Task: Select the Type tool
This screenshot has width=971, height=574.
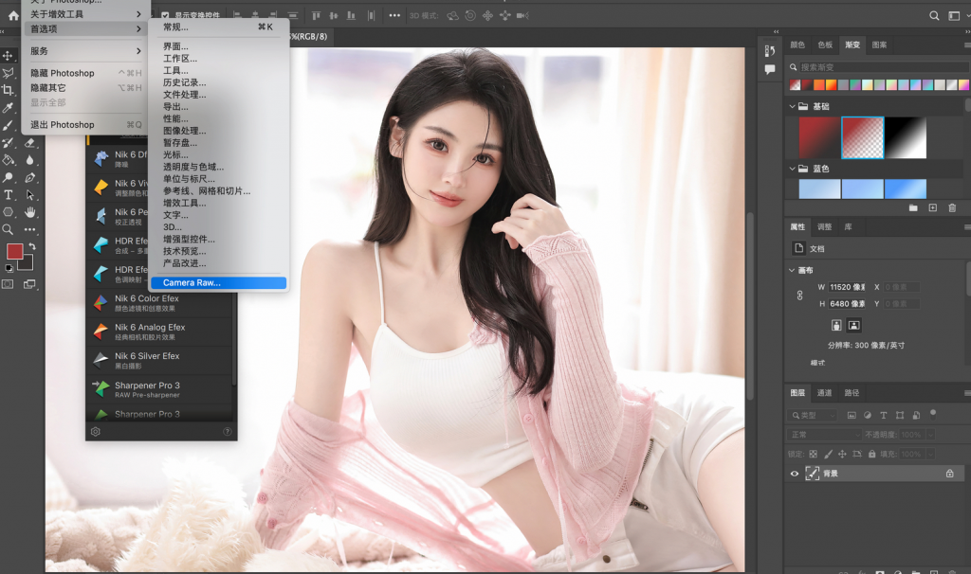Action: pyautogui.click(x=9, y=194)
